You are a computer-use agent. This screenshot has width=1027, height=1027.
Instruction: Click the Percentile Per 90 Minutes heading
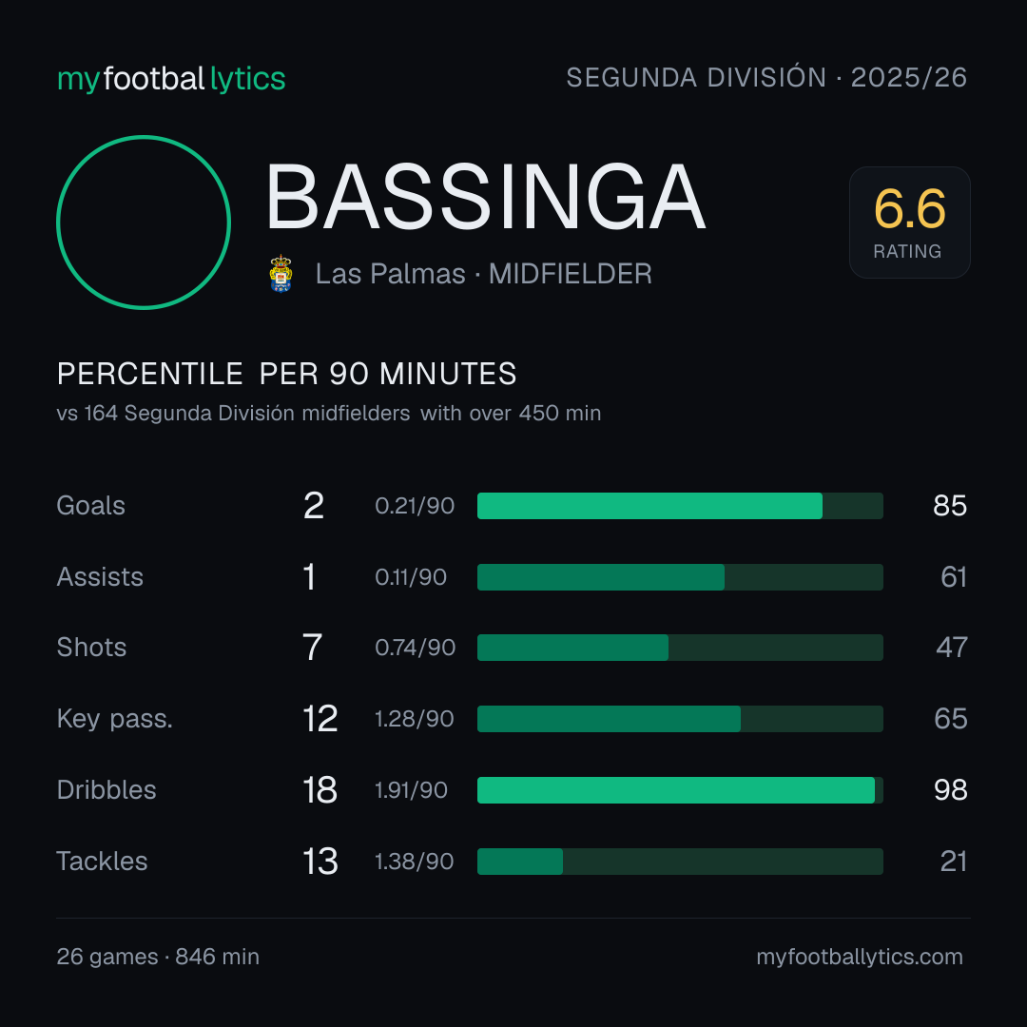[x=286, y=374]
